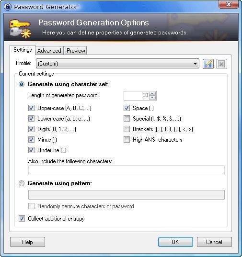Open the Preview tab
Screen dimensions: 242x257
(76, 50)
